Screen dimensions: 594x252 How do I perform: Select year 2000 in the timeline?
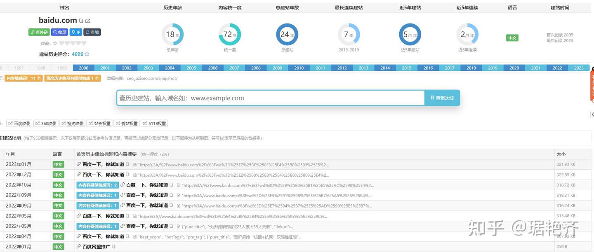pyautogui.click(x=83, y=68)
